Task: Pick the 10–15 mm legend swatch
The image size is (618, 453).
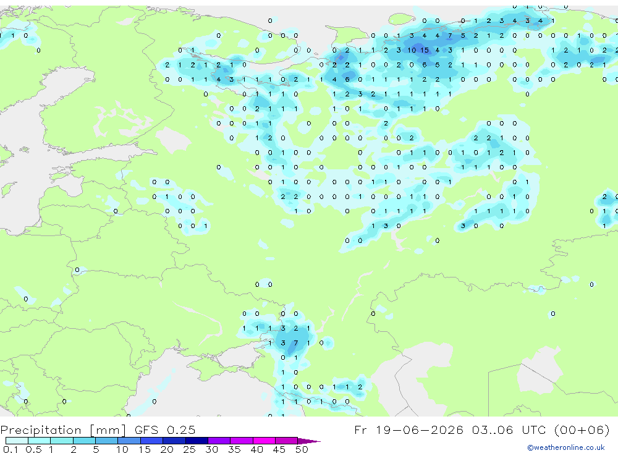Action: (129, 441)
